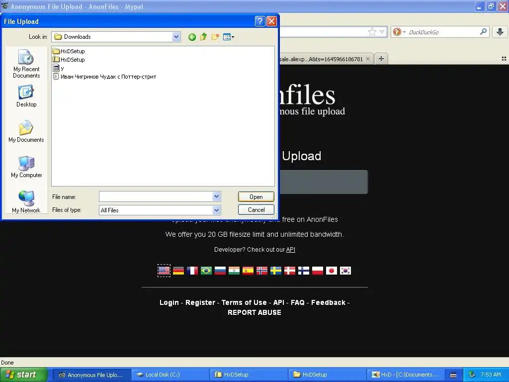The width and height of the screenshot is (509, 382).
Task: Go back to last folder visited
Action: (192, 37)
